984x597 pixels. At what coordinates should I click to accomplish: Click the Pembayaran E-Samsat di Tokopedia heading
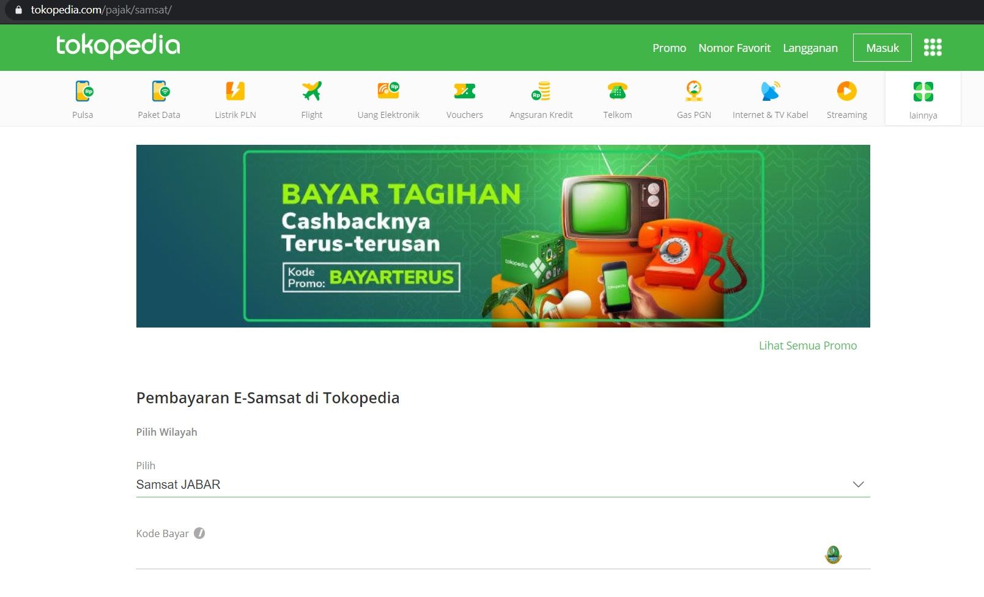tap(268, 398)
